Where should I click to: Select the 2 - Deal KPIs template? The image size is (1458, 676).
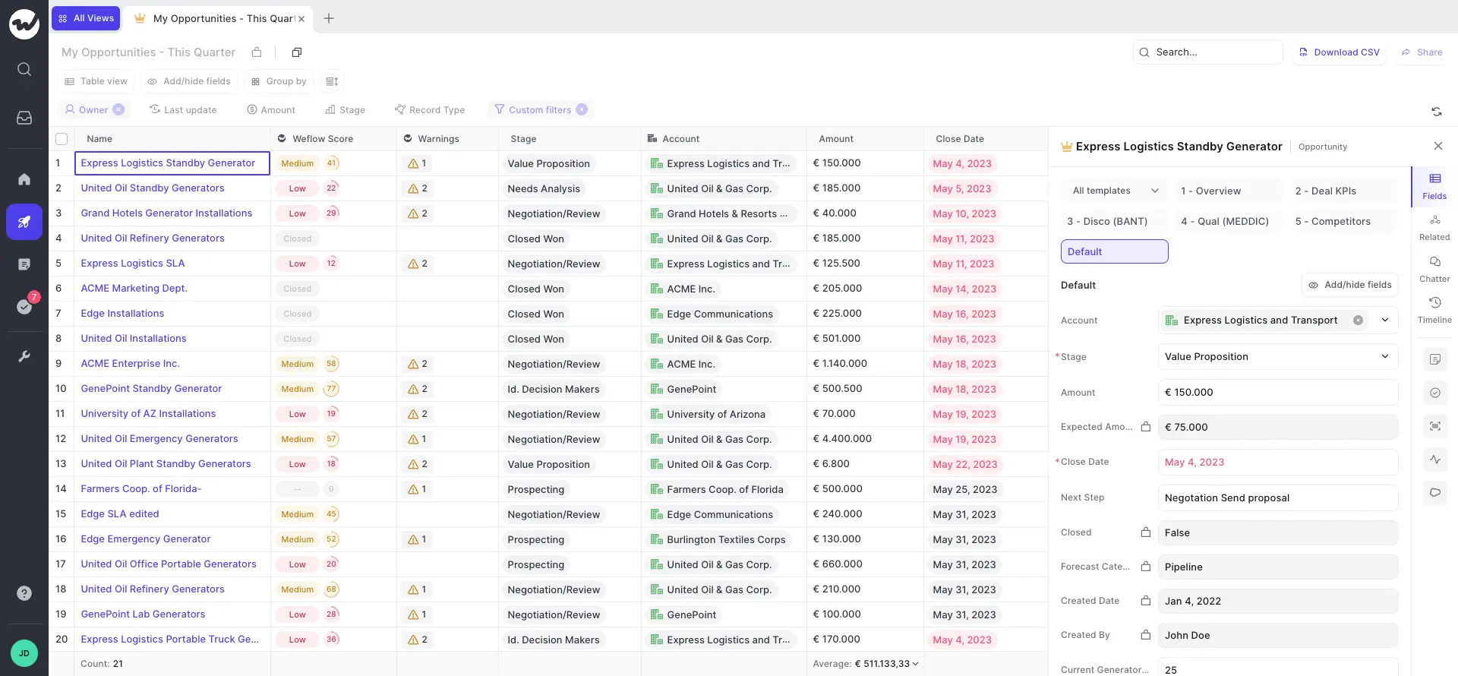click(x=1343, y=191)
